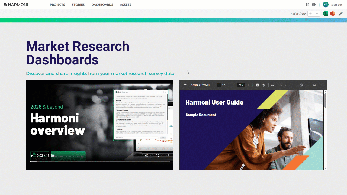Image resolution: width=347 pixels, height=195 pixels.
Task: Print the PDF document
Action: (x=314, y=85)
